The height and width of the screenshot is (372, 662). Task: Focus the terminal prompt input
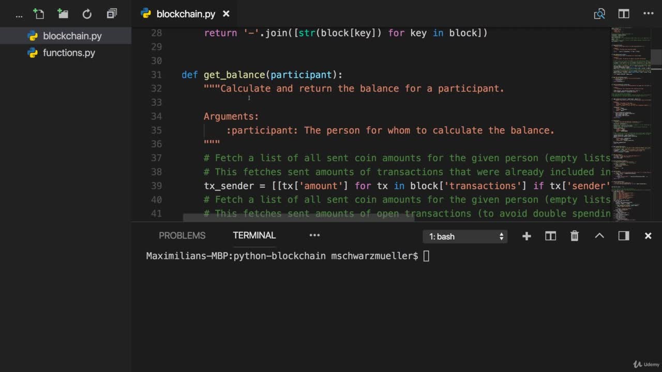tap(426, 256)
